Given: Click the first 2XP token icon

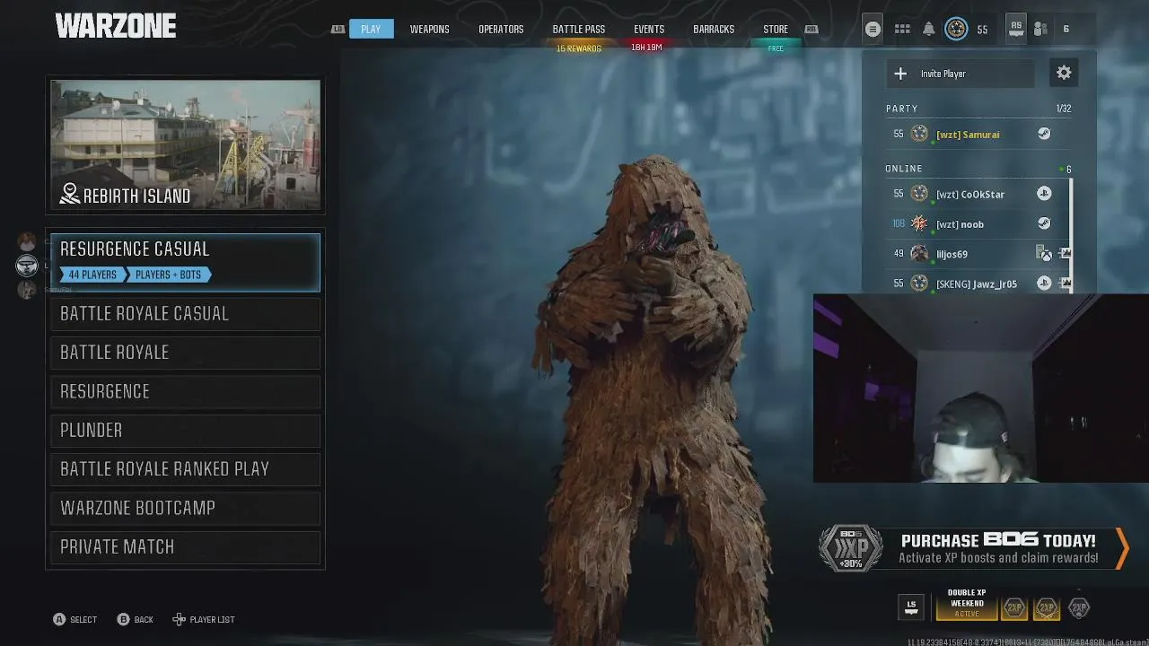Looking at the screenshot, I should click(1014, 608).
